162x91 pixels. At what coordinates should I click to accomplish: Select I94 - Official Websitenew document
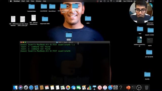click(34, 18)
